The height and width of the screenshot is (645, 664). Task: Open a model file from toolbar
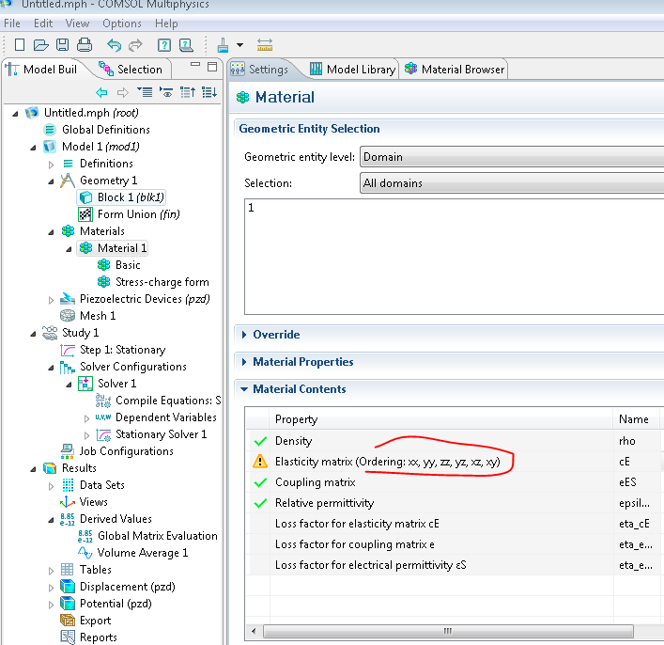tap(40, 44)
